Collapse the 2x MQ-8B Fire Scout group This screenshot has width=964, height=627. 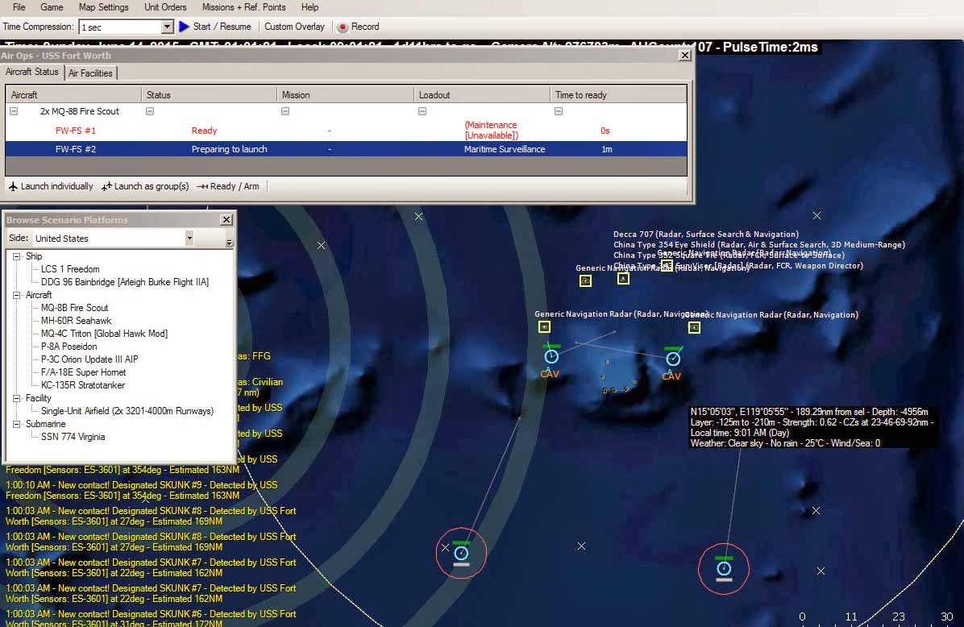point(13,111)
